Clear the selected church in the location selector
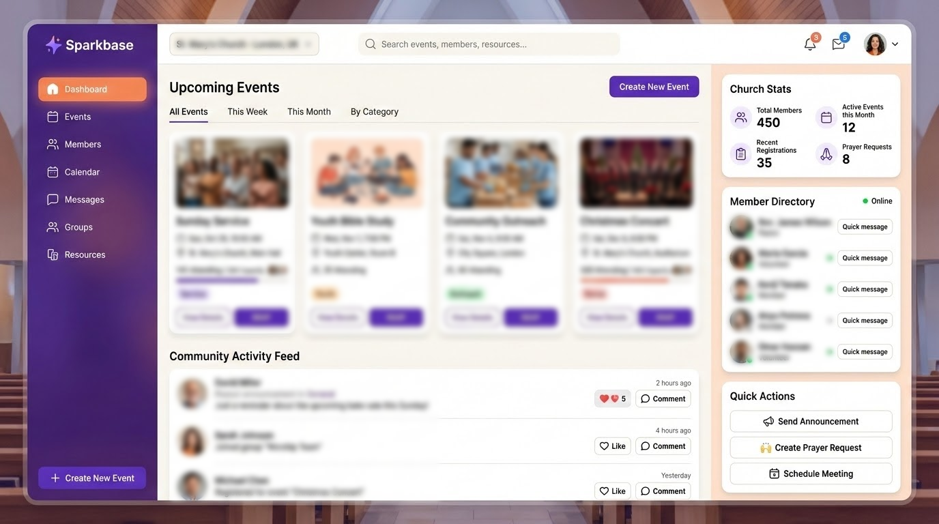939x524 pixels. pos(306,42)
